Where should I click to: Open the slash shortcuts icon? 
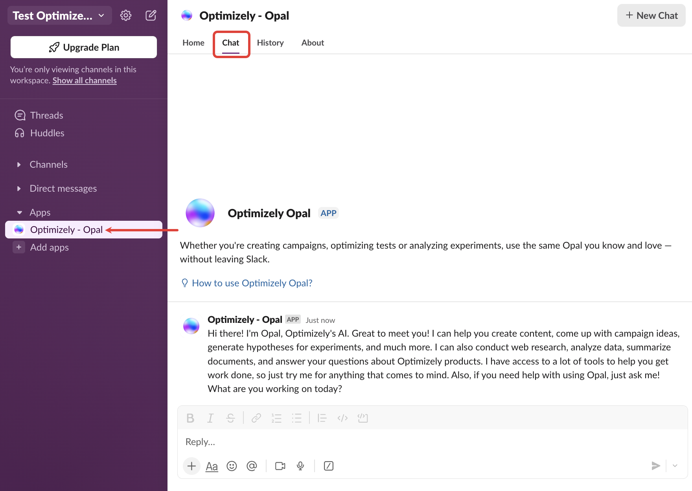point(329,466)
